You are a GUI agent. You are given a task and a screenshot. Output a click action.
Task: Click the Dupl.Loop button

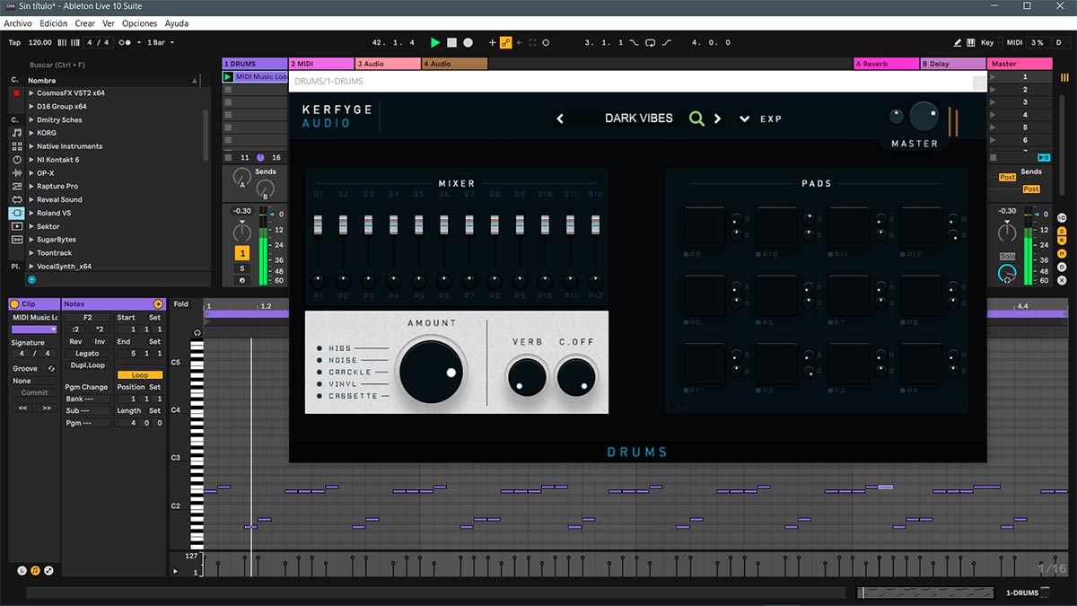(x=87, y=365)
